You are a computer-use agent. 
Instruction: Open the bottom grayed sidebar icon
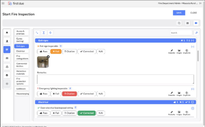7,84
